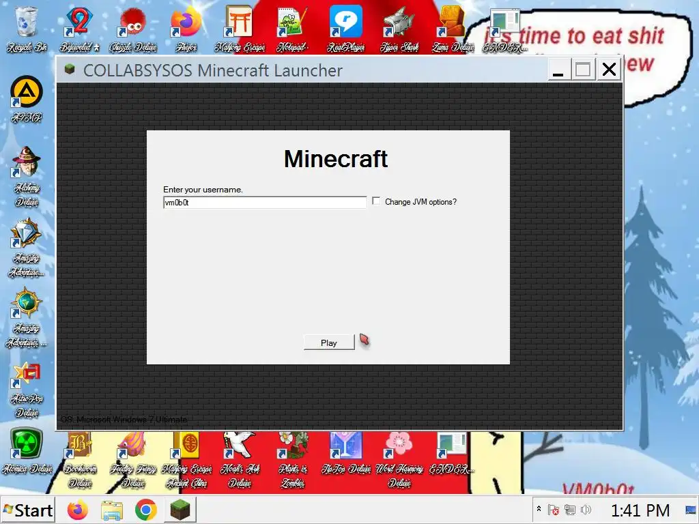Screen dimensions: 699x524
Task: Select the Plants vs. Zombies shortcut
Action: (x=293, y=459)
